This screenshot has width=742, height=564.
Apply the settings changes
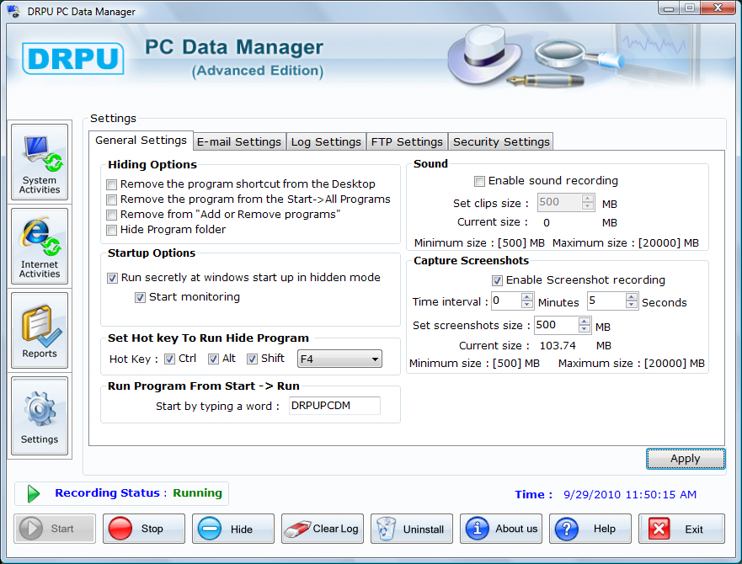click(x=686, y=459)
